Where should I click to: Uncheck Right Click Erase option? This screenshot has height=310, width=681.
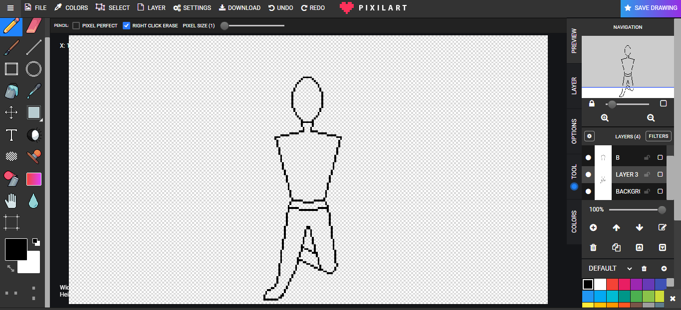pos(126,25)
